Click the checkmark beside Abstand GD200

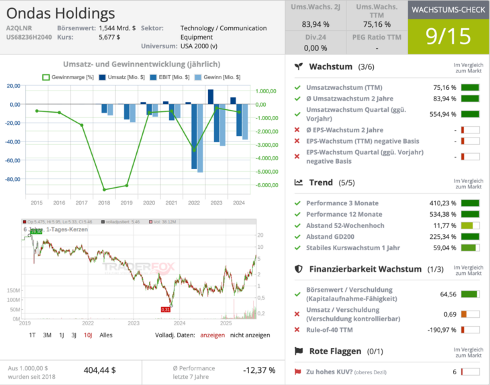(297, 237)
